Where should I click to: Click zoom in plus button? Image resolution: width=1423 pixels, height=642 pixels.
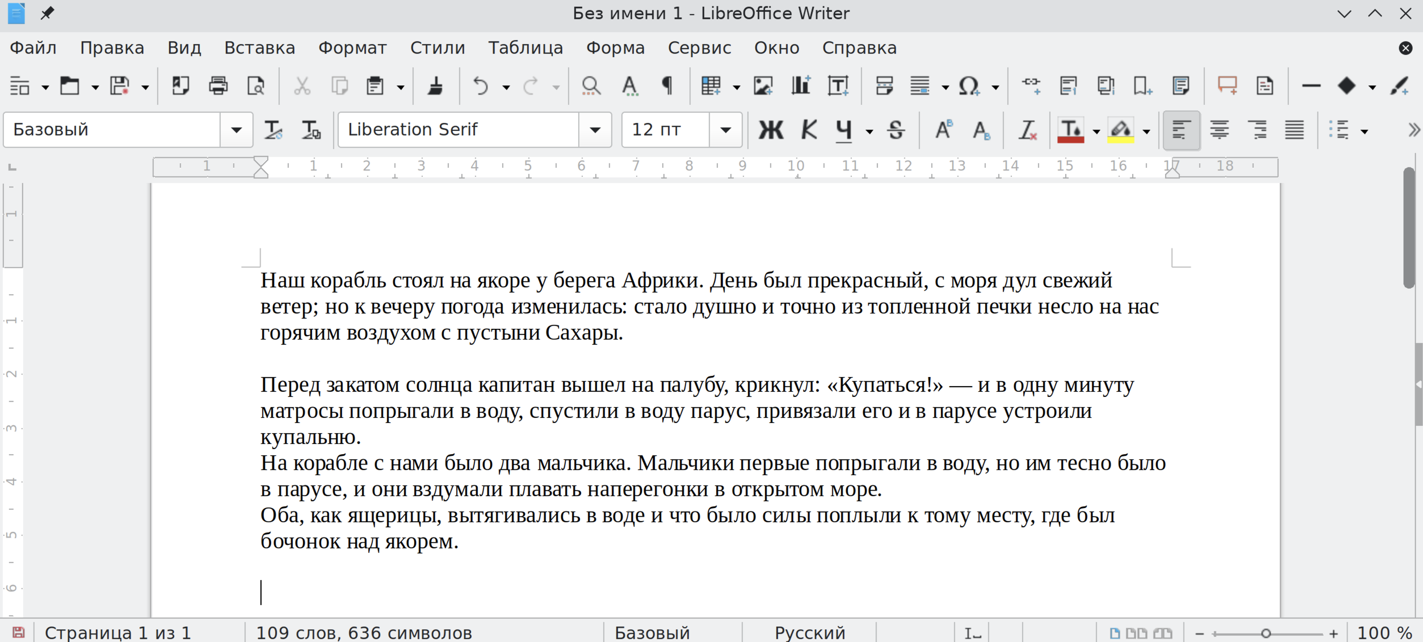tap(1334, 633)
